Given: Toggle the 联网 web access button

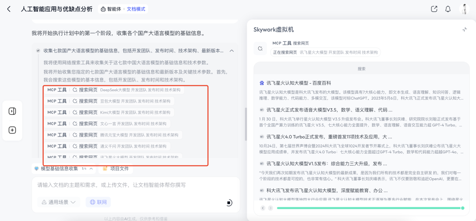Looking at the screenshot, I should 98,202.
